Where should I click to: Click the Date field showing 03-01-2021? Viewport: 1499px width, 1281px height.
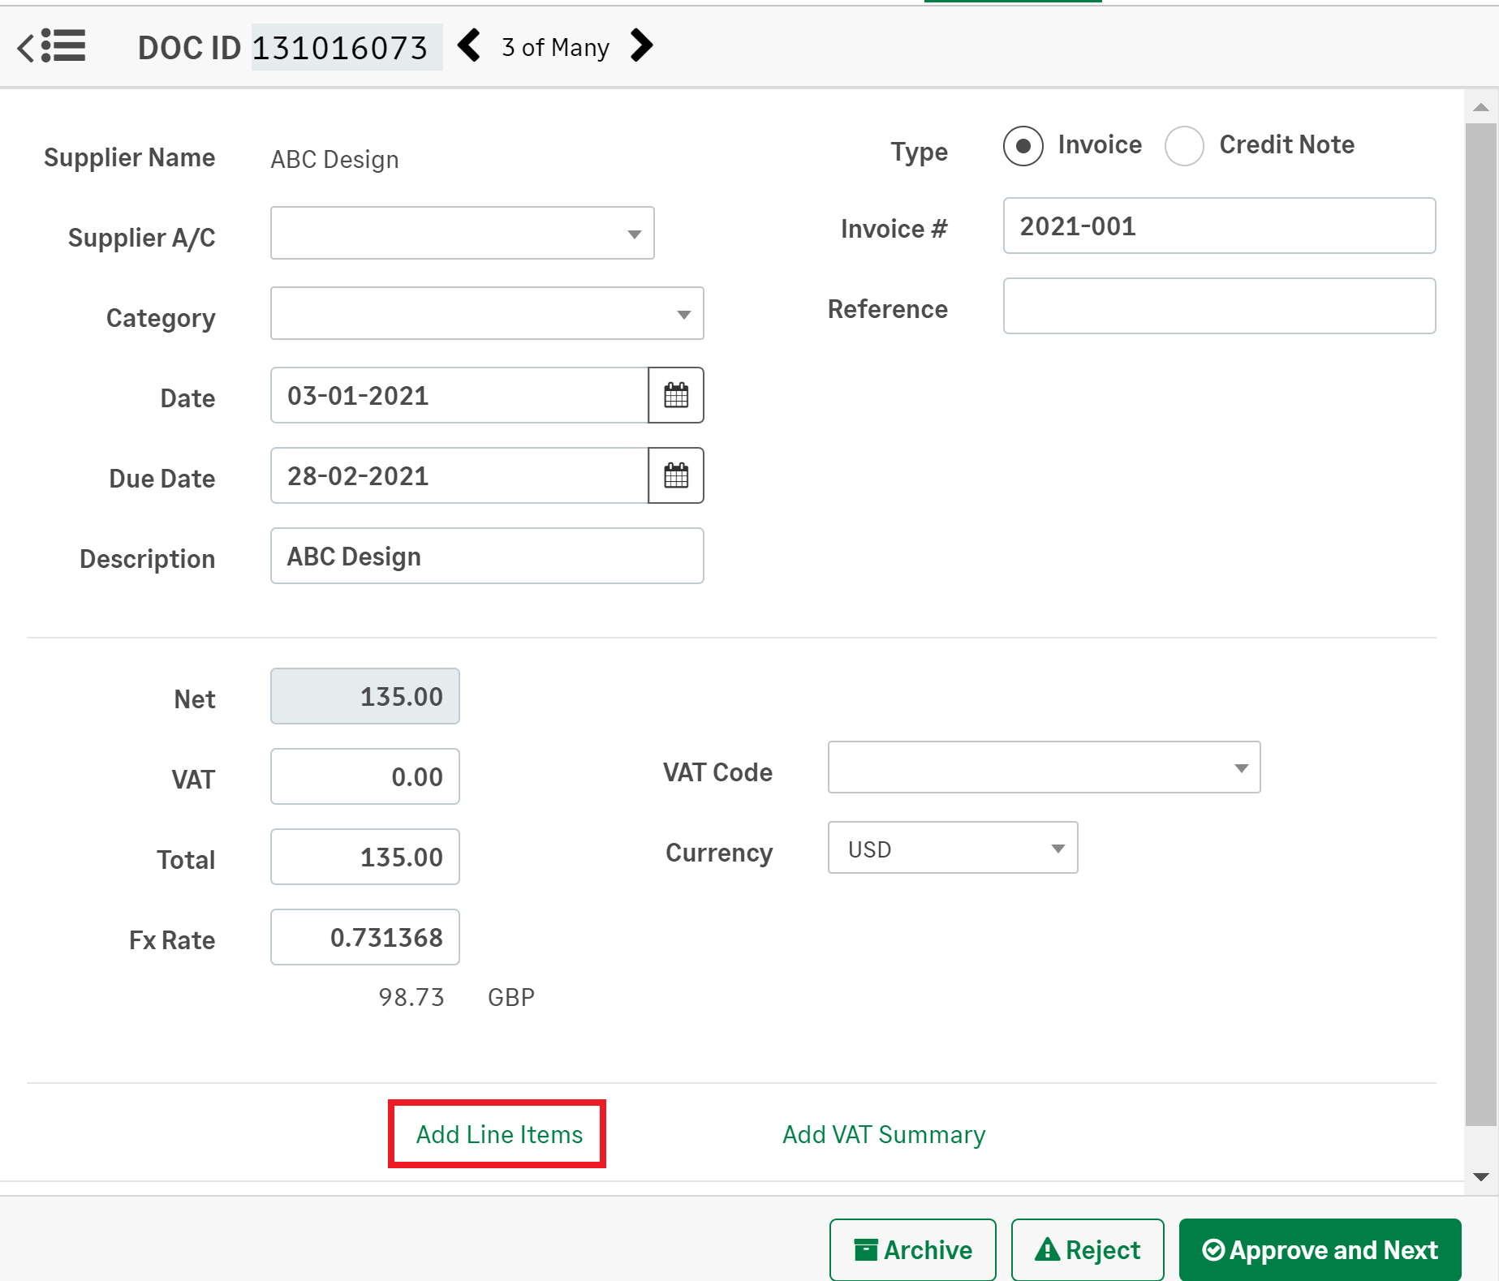459,395
